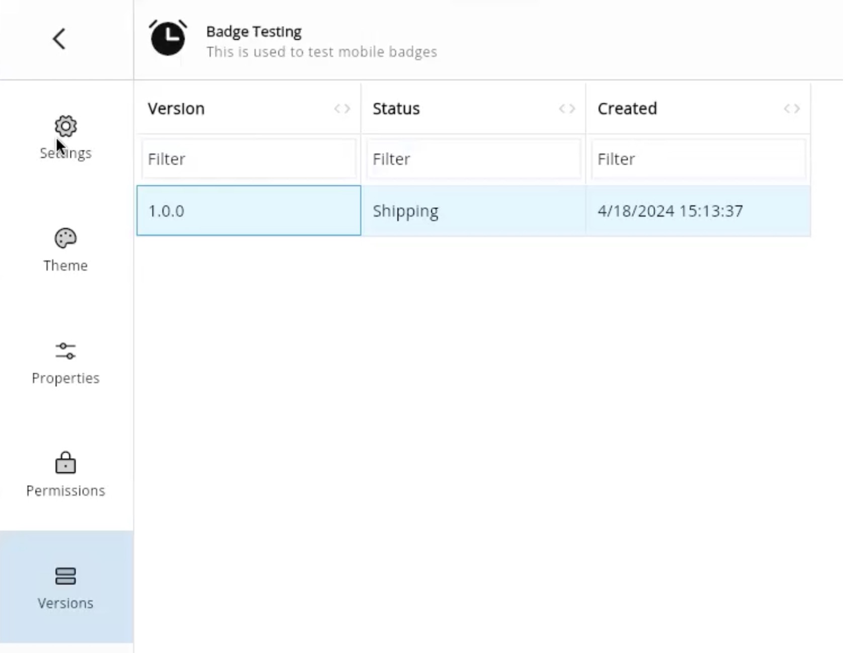Click the Status column resize arrows
The height and width of the screenshot is (653, 847).
tap(567, 109)
